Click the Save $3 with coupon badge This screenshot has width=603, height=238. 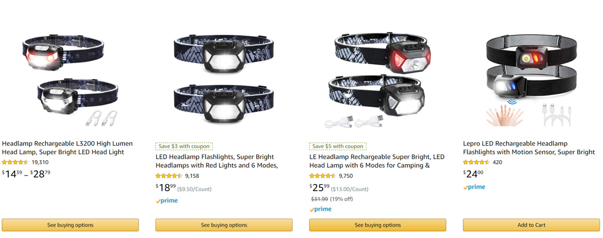click(184, 146)
